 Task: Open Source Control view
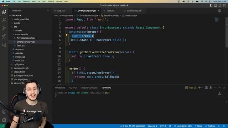coord(4,28)
